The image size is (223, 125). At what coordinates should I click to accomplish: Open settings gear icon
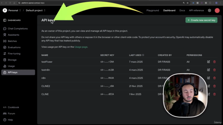coord(209,10)
